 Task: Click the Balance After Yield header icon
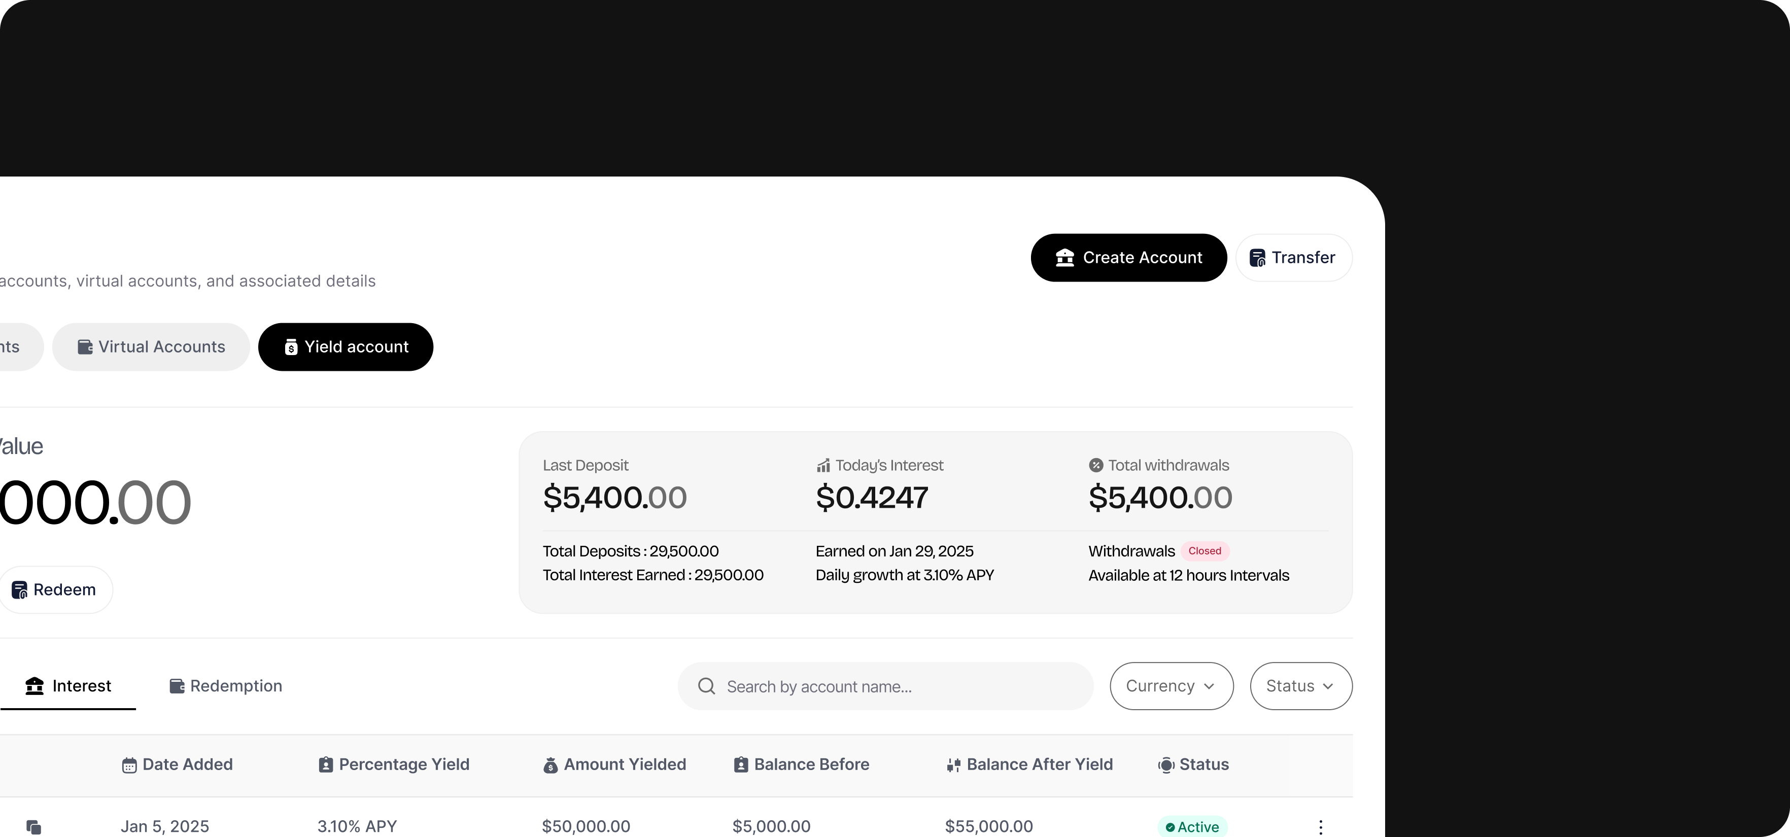953,765
